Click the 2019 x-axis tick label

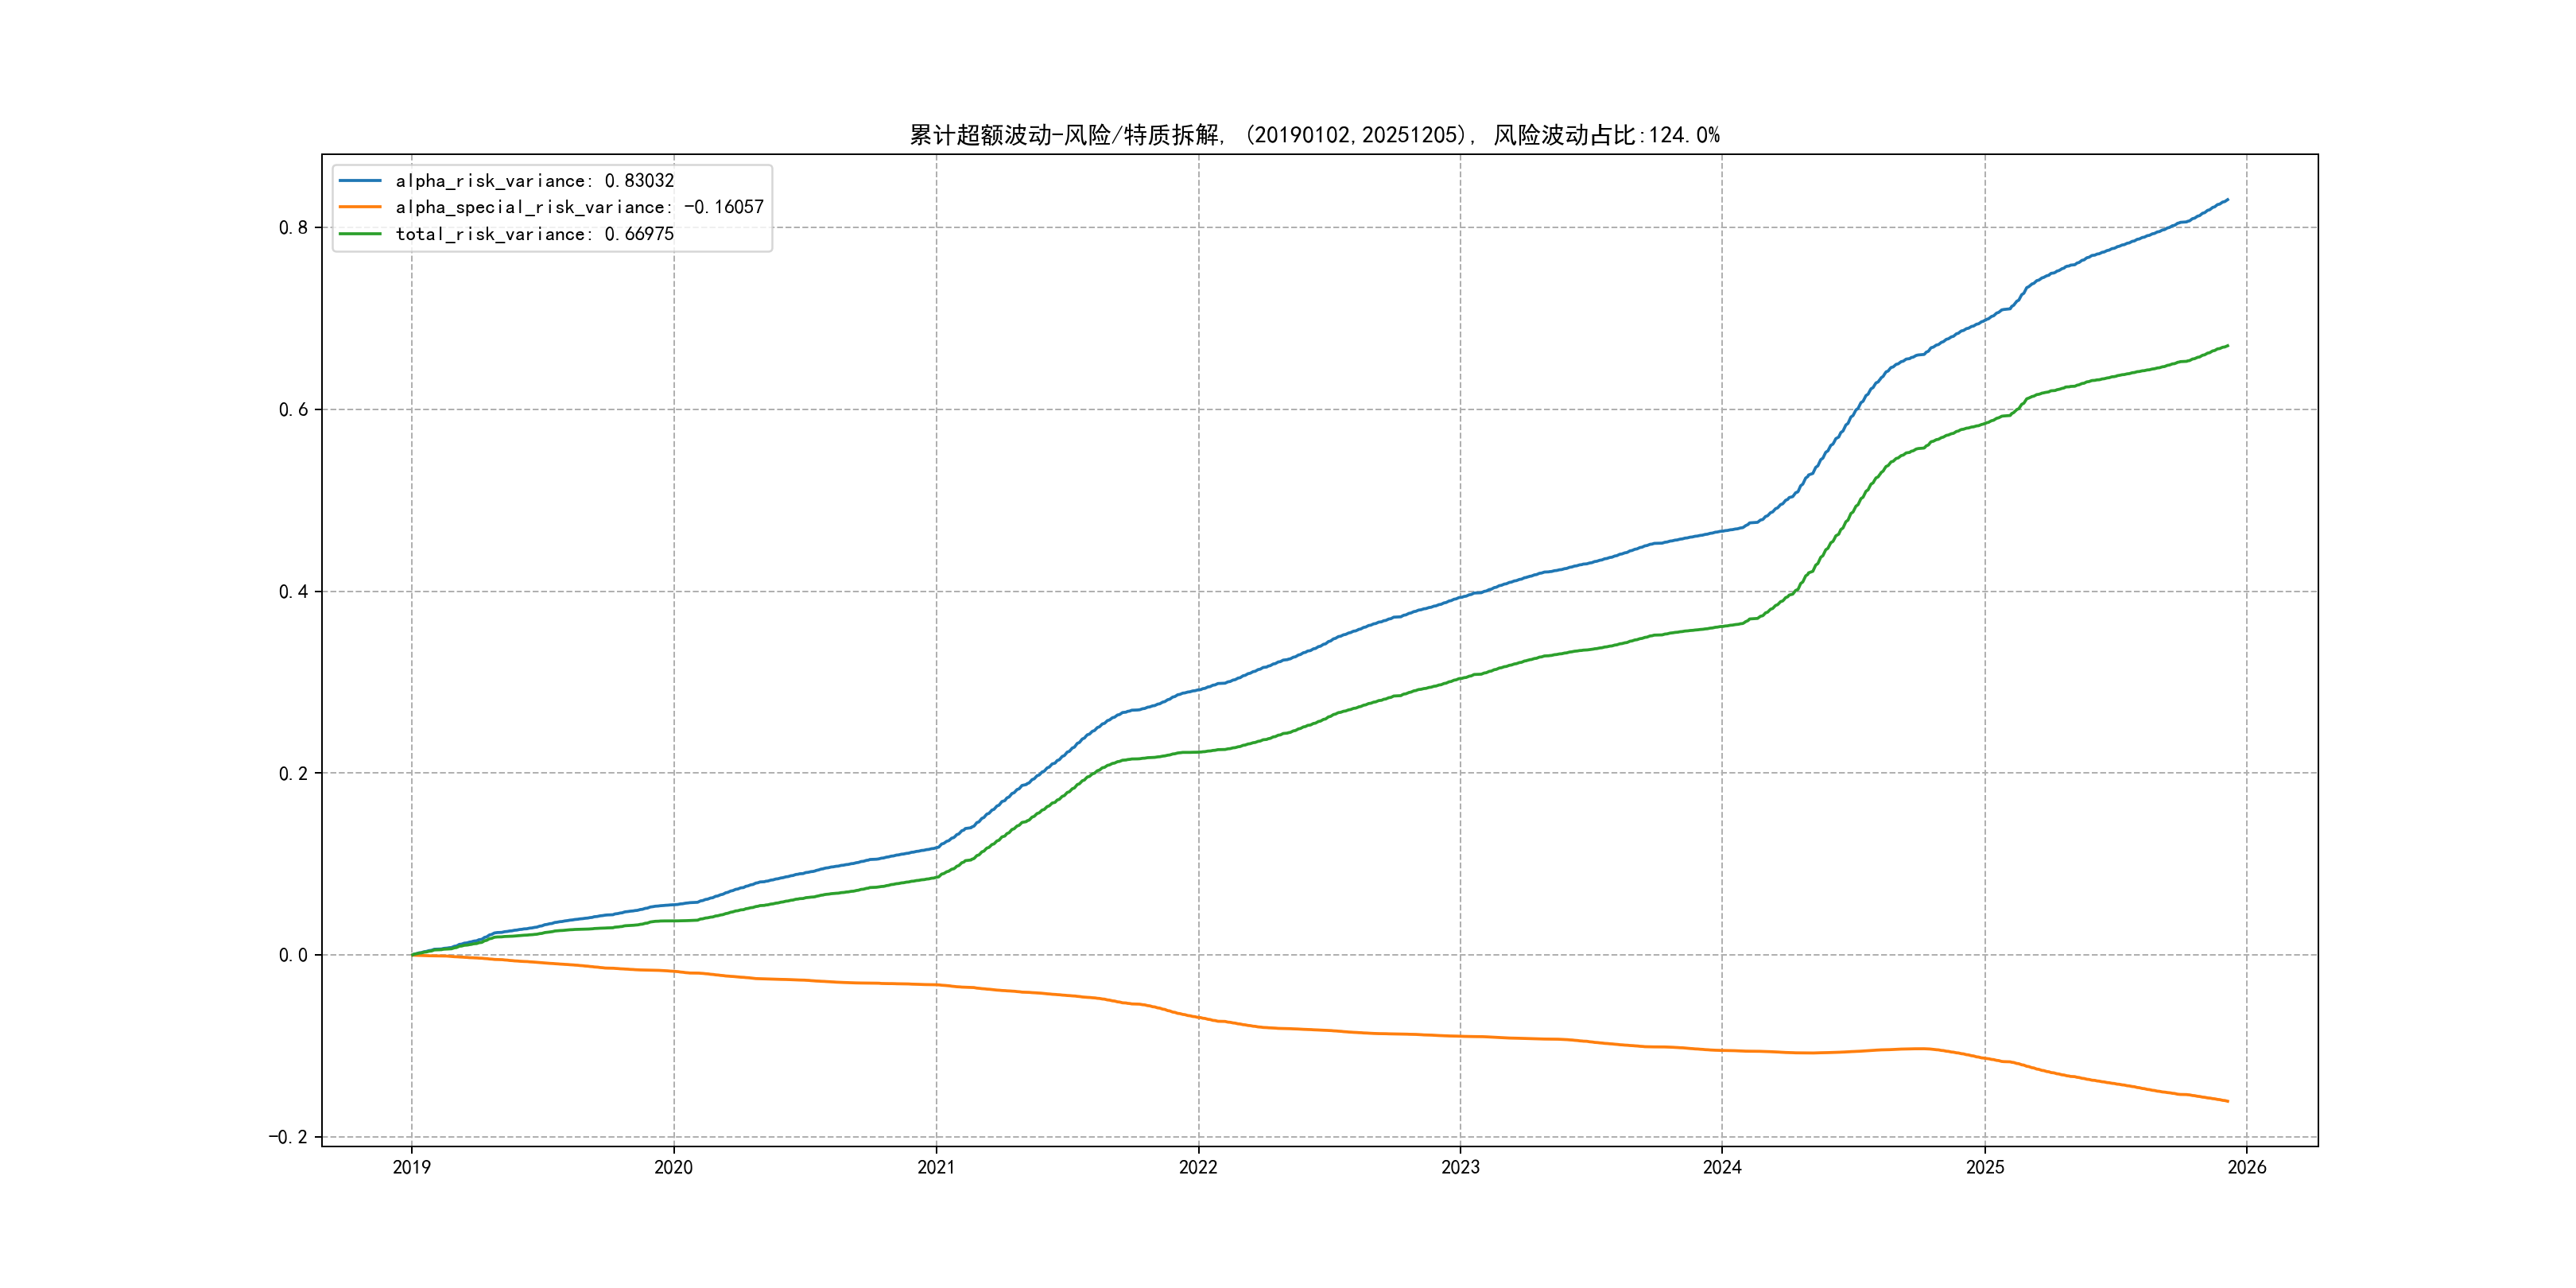click(x=411, y=1167)
